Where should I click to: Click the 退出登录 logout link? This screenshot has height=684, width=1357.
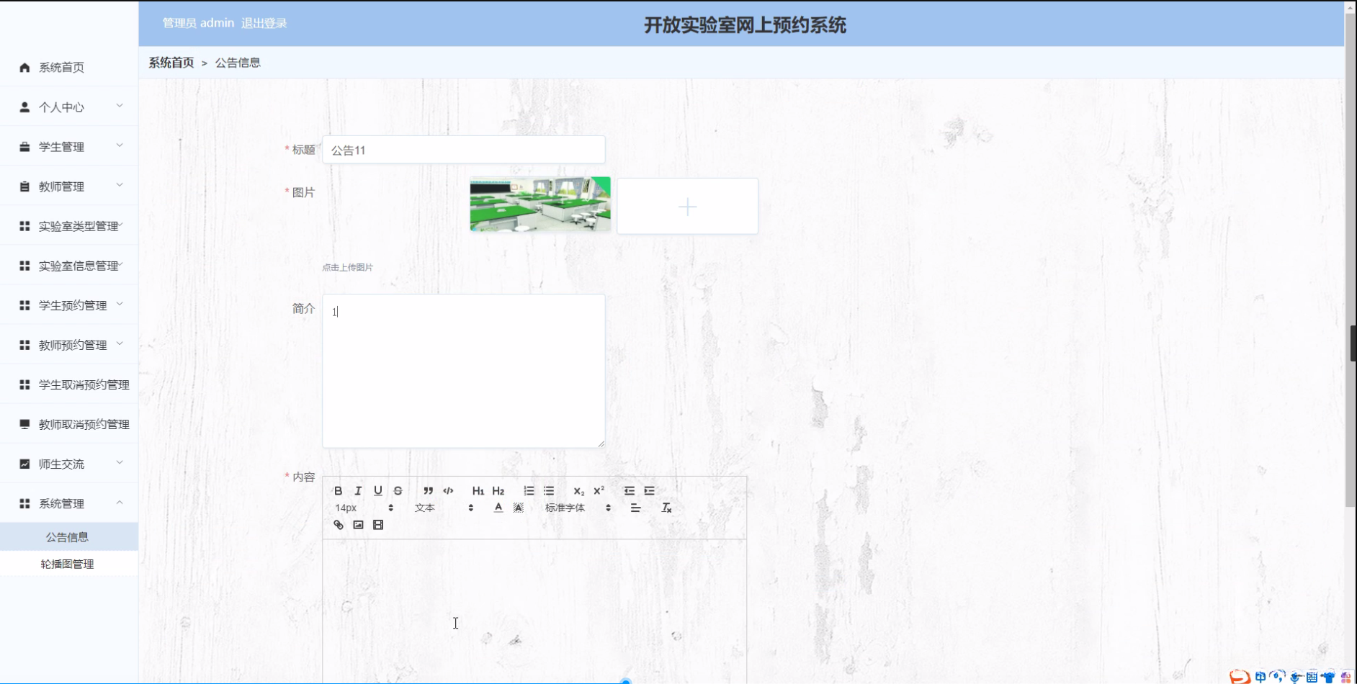[x=264, y=23]
